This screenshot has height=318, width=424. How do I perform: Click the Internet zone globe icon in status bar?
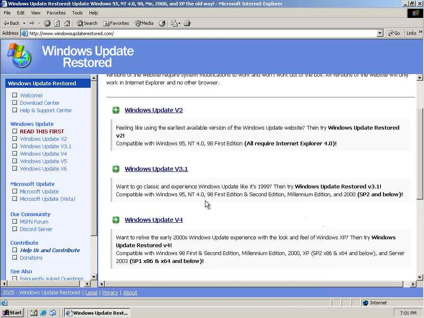pyautogui.click(x=366, y=303)
